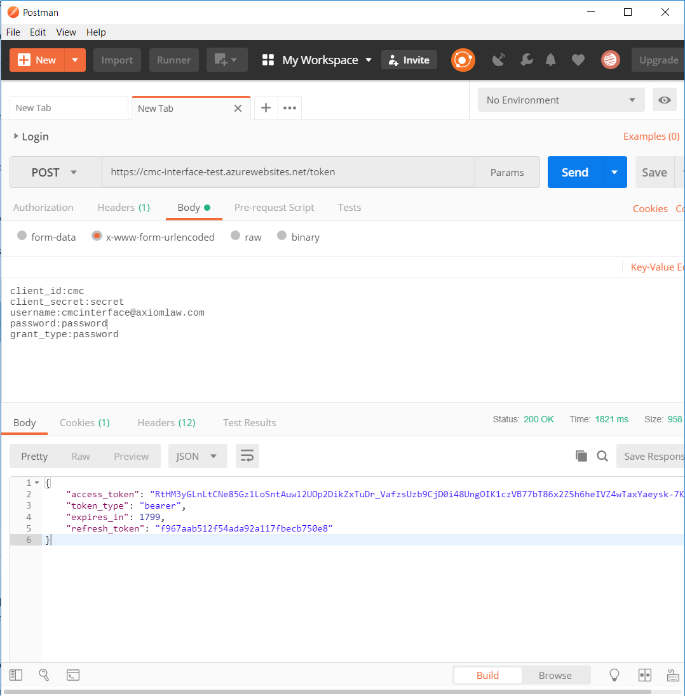The image size is (685, 696).
Task: Select the form-data radio button
Action: pos(22,236)
